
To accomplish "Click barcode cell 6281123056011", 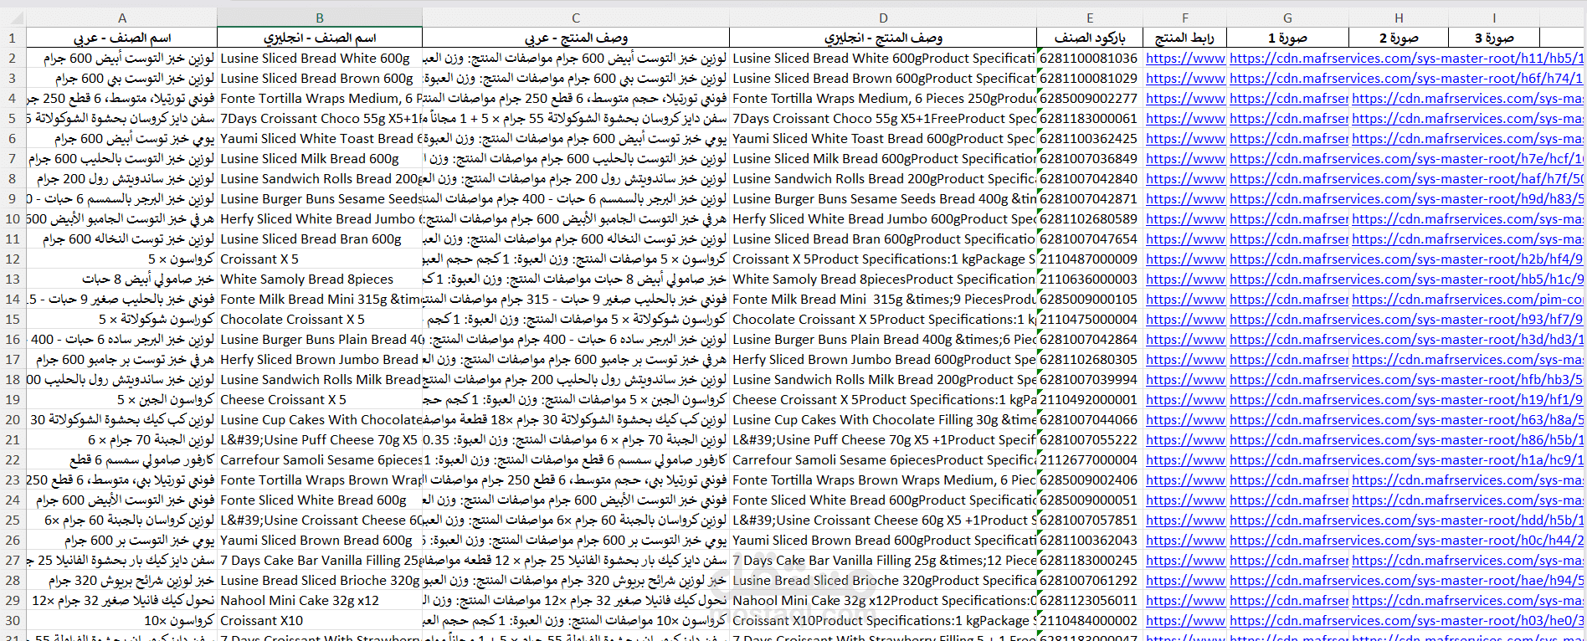I will (1090, 600).
